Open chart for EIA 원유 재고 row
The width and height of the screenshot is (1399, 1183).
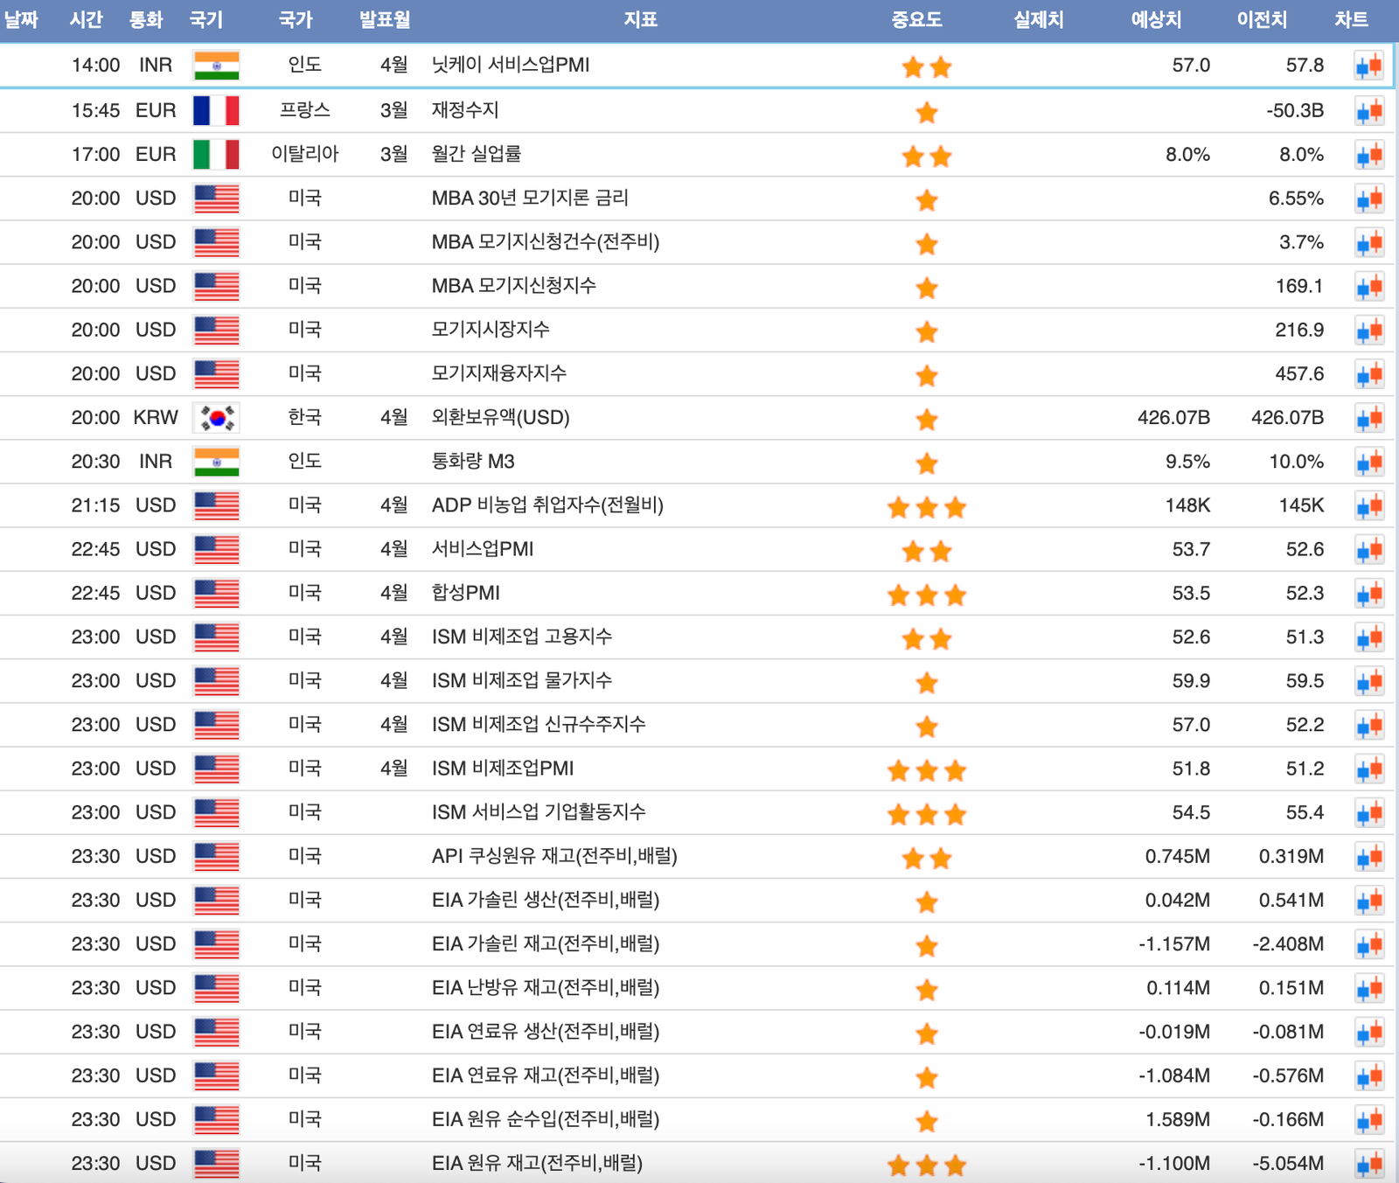coord(1368,1164)
